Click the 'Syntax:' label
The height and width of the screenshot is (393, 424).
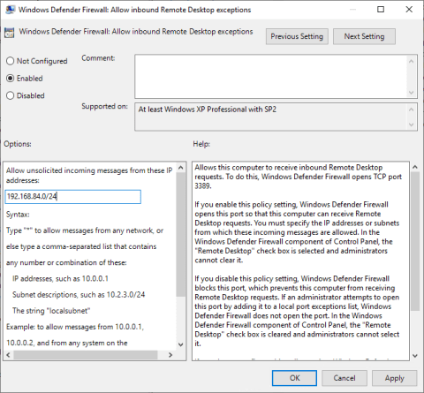click(18, 215)
